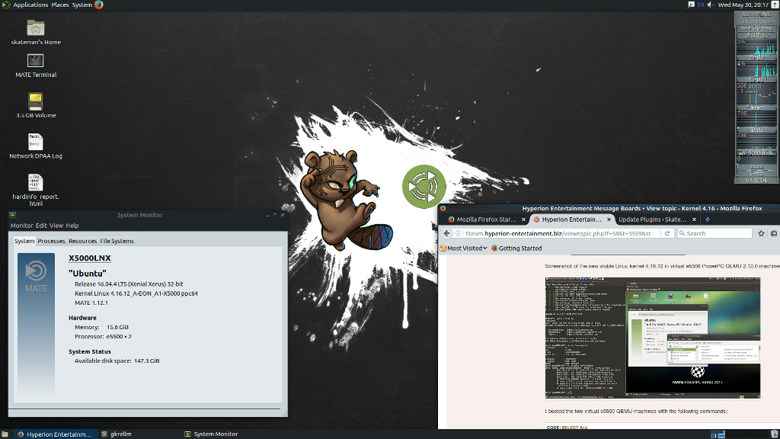Screen dimensions: 780x439
Task: Switch to the Mozilla Firefox Start tab
Action: pyautogui.click(x=486, y=219)
